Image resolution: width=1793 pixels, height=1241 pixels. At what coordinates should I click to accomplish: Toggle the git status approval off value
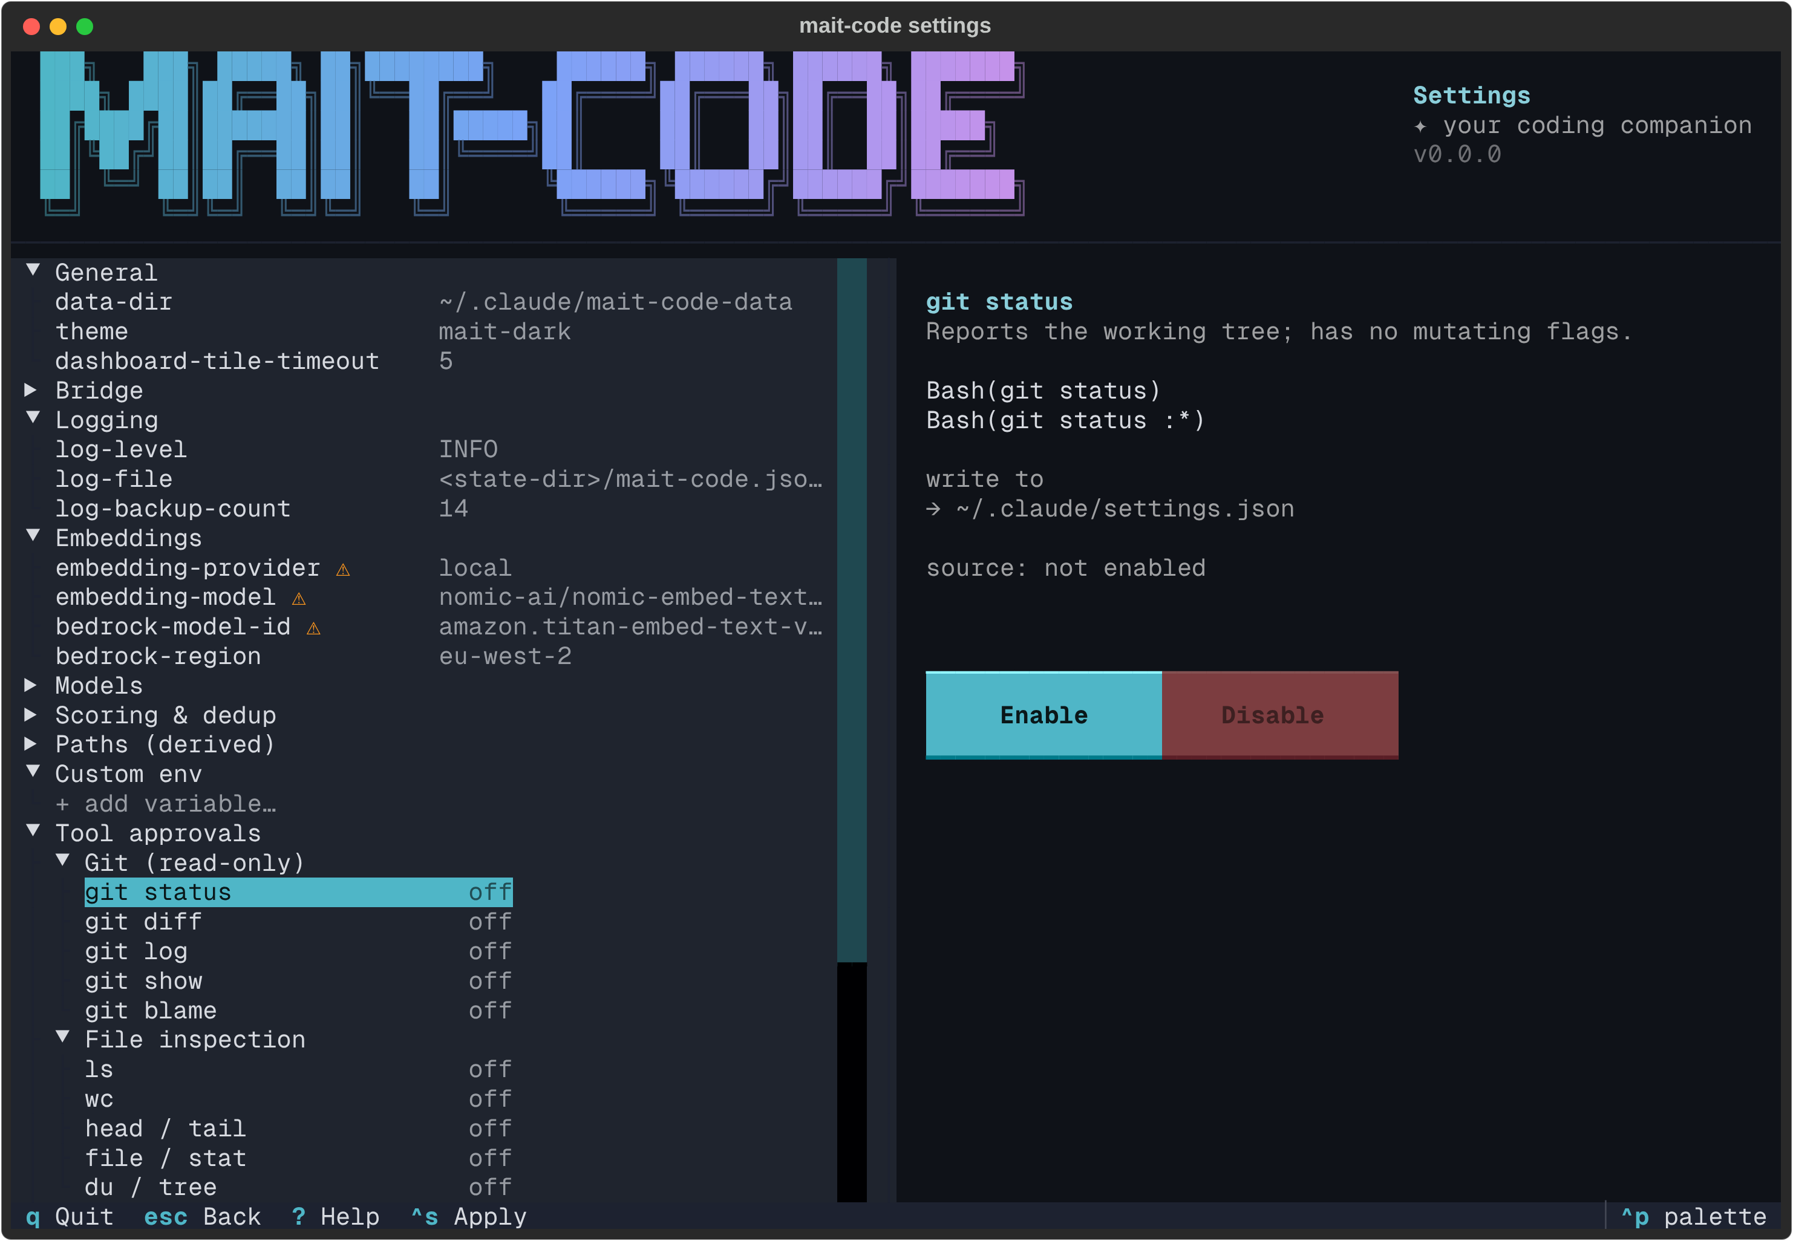tap(490, 893)
